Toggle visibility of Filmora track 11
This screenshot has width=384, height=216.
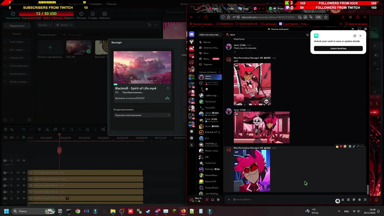pyautogui.click(x=24, y=179)
